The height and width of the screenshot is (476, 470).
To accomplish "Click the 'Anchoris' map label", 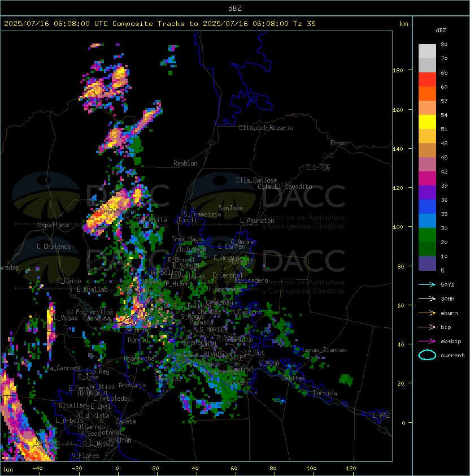I will click(132, 385).
